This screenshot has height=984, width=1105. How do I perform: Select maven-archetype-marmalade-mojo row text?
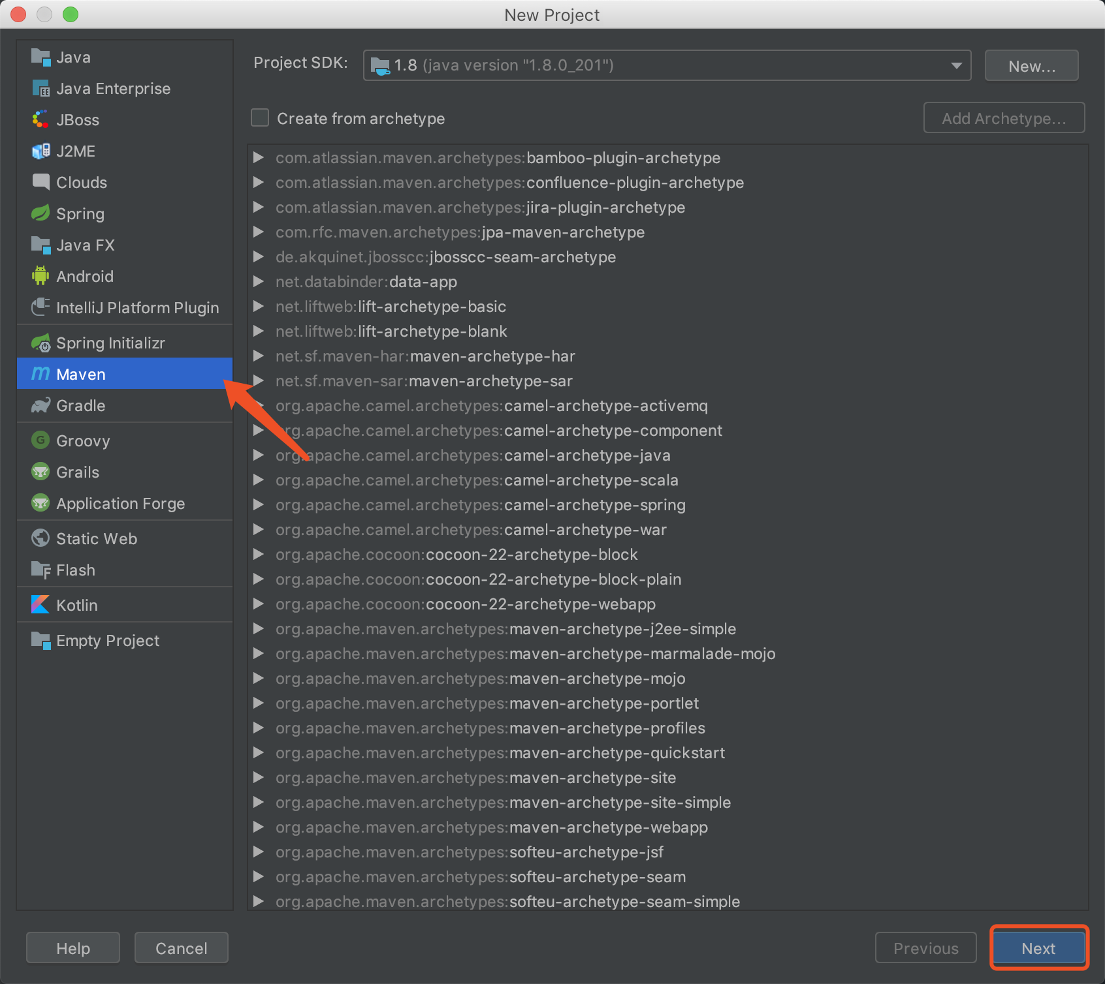point(526,654)
